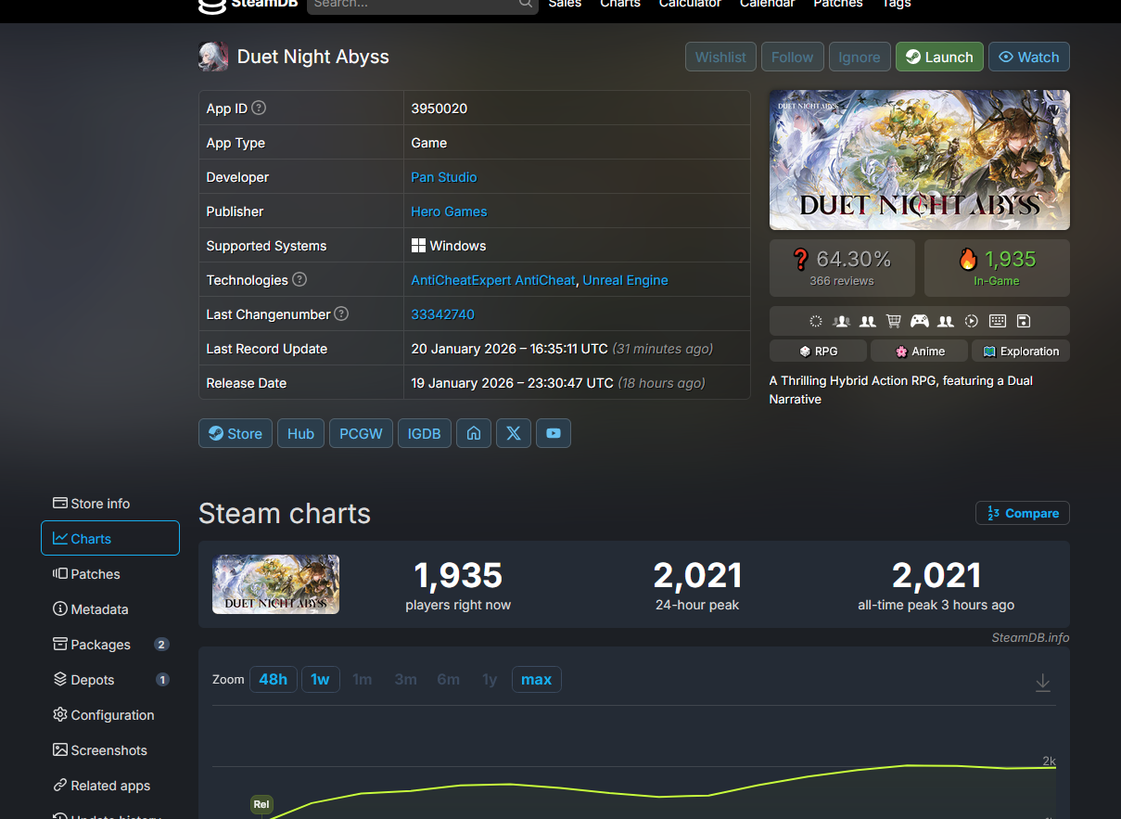The height and width of the screenshot is (819, 1121).
Task: Click the gamepad controller support icon
Action: (x=919, y=321)
